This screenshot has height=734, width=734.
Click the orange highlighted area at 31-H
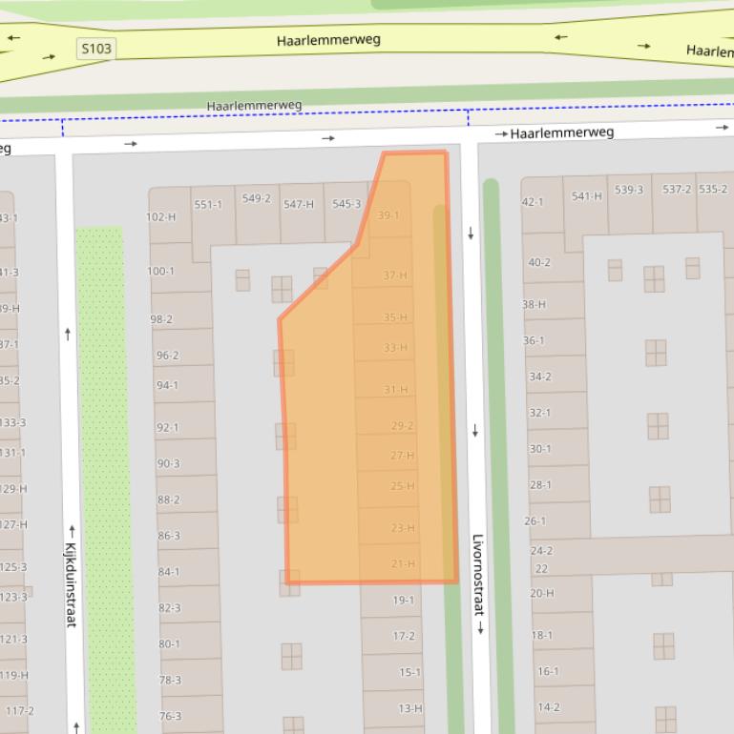click(x=395, y=390)
